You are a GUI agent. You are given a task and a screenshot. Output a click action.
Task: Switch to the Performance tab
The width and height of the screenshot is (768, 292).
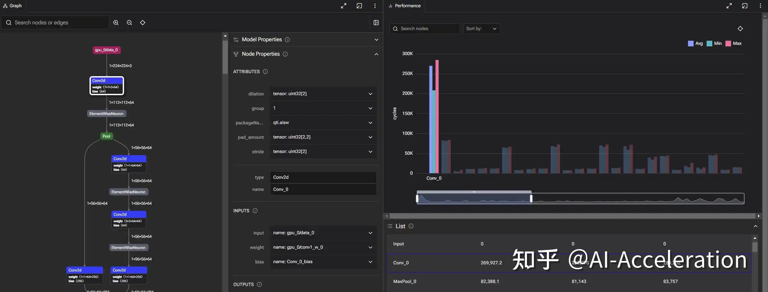[x=404, y=5]
